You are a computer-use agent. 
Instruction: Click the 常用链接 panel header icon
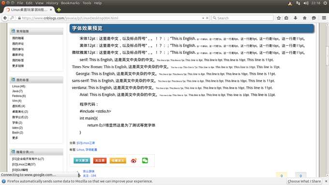(13, 31)
